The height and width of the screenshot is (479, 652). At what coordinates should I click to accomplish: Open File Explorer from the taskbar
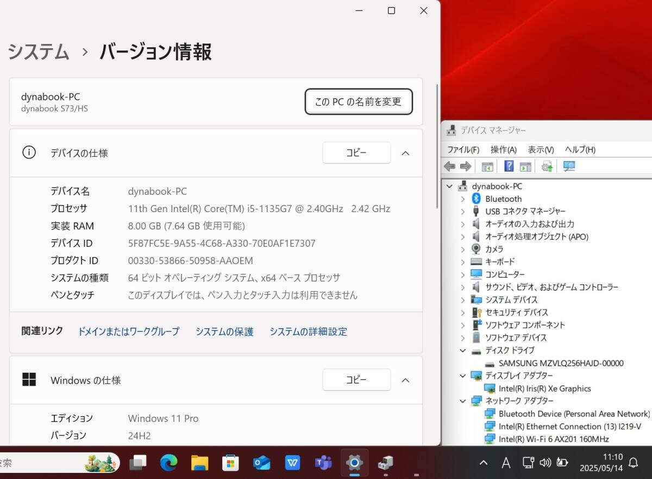[x=200, y=462]
